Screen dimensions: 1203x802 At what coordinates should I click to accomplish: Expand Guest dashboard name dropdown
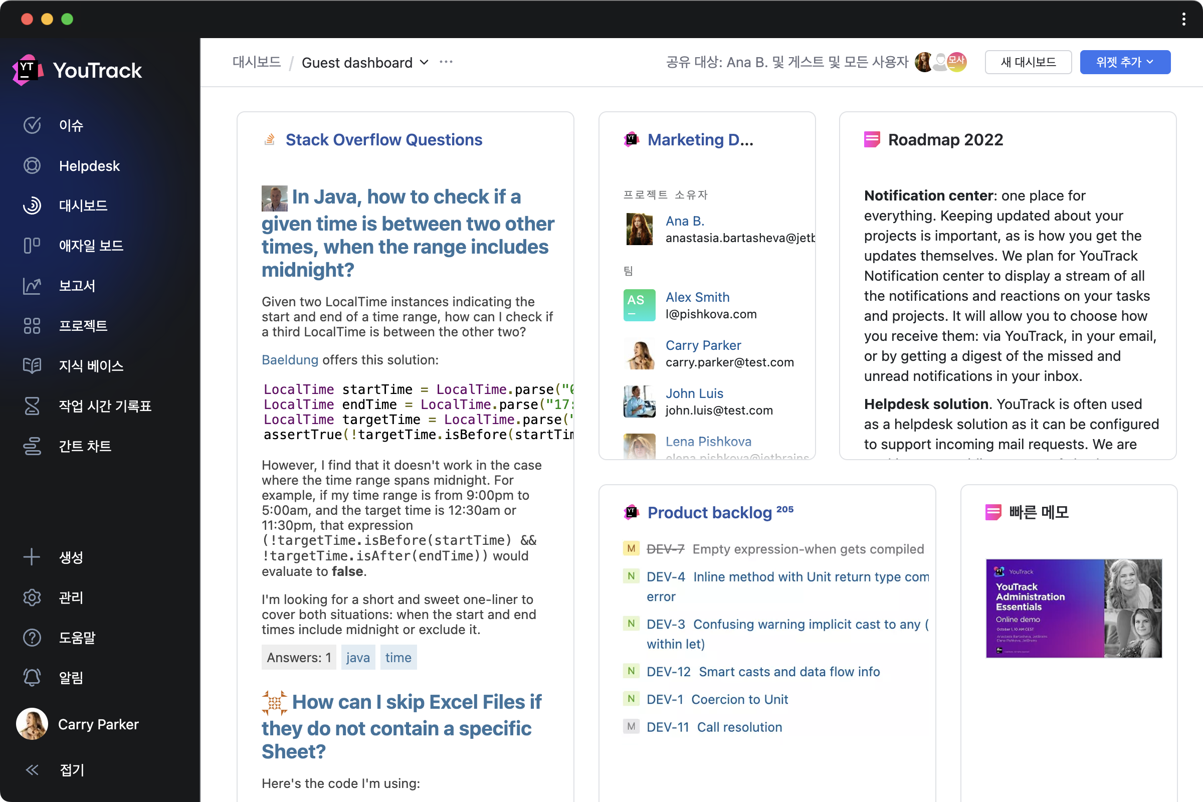point(425,63)
